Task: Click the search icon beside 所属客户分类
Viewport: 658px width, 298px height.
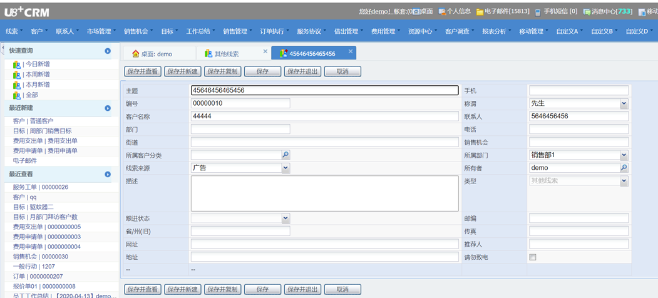Action: click(x=285, y=155)
